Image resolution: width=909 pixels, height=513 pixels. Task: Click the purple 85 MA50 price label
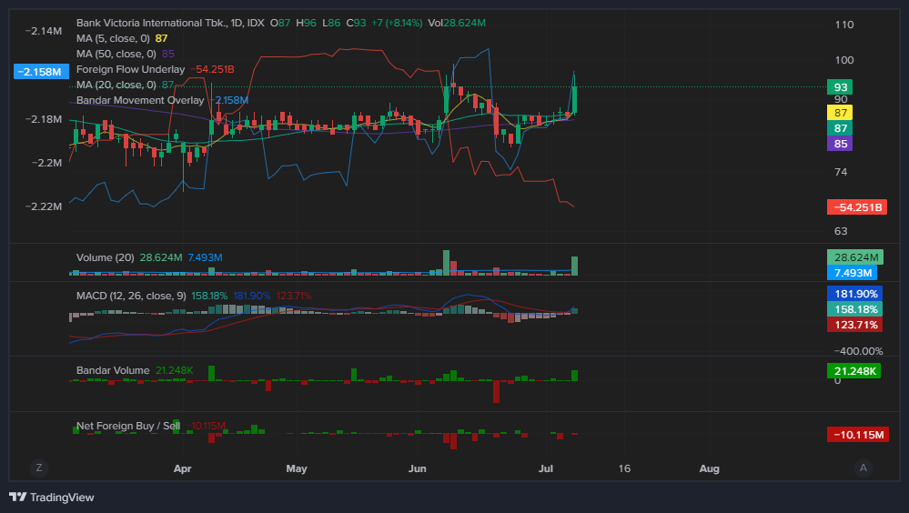(840, 144)
